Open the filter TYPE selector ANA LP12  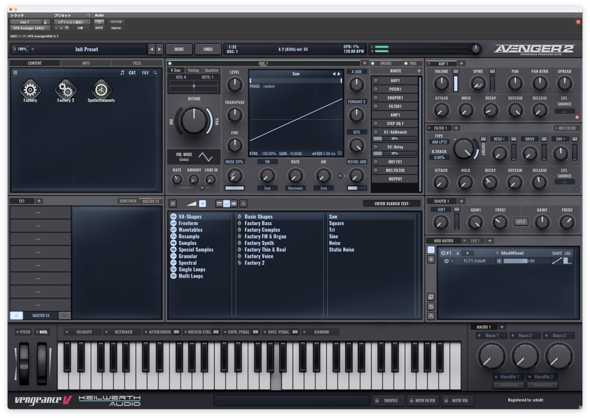point(439,142)
